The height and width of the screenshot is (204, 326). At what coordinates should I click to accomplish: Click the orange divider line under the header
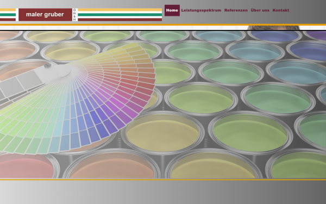coord(163,24)
